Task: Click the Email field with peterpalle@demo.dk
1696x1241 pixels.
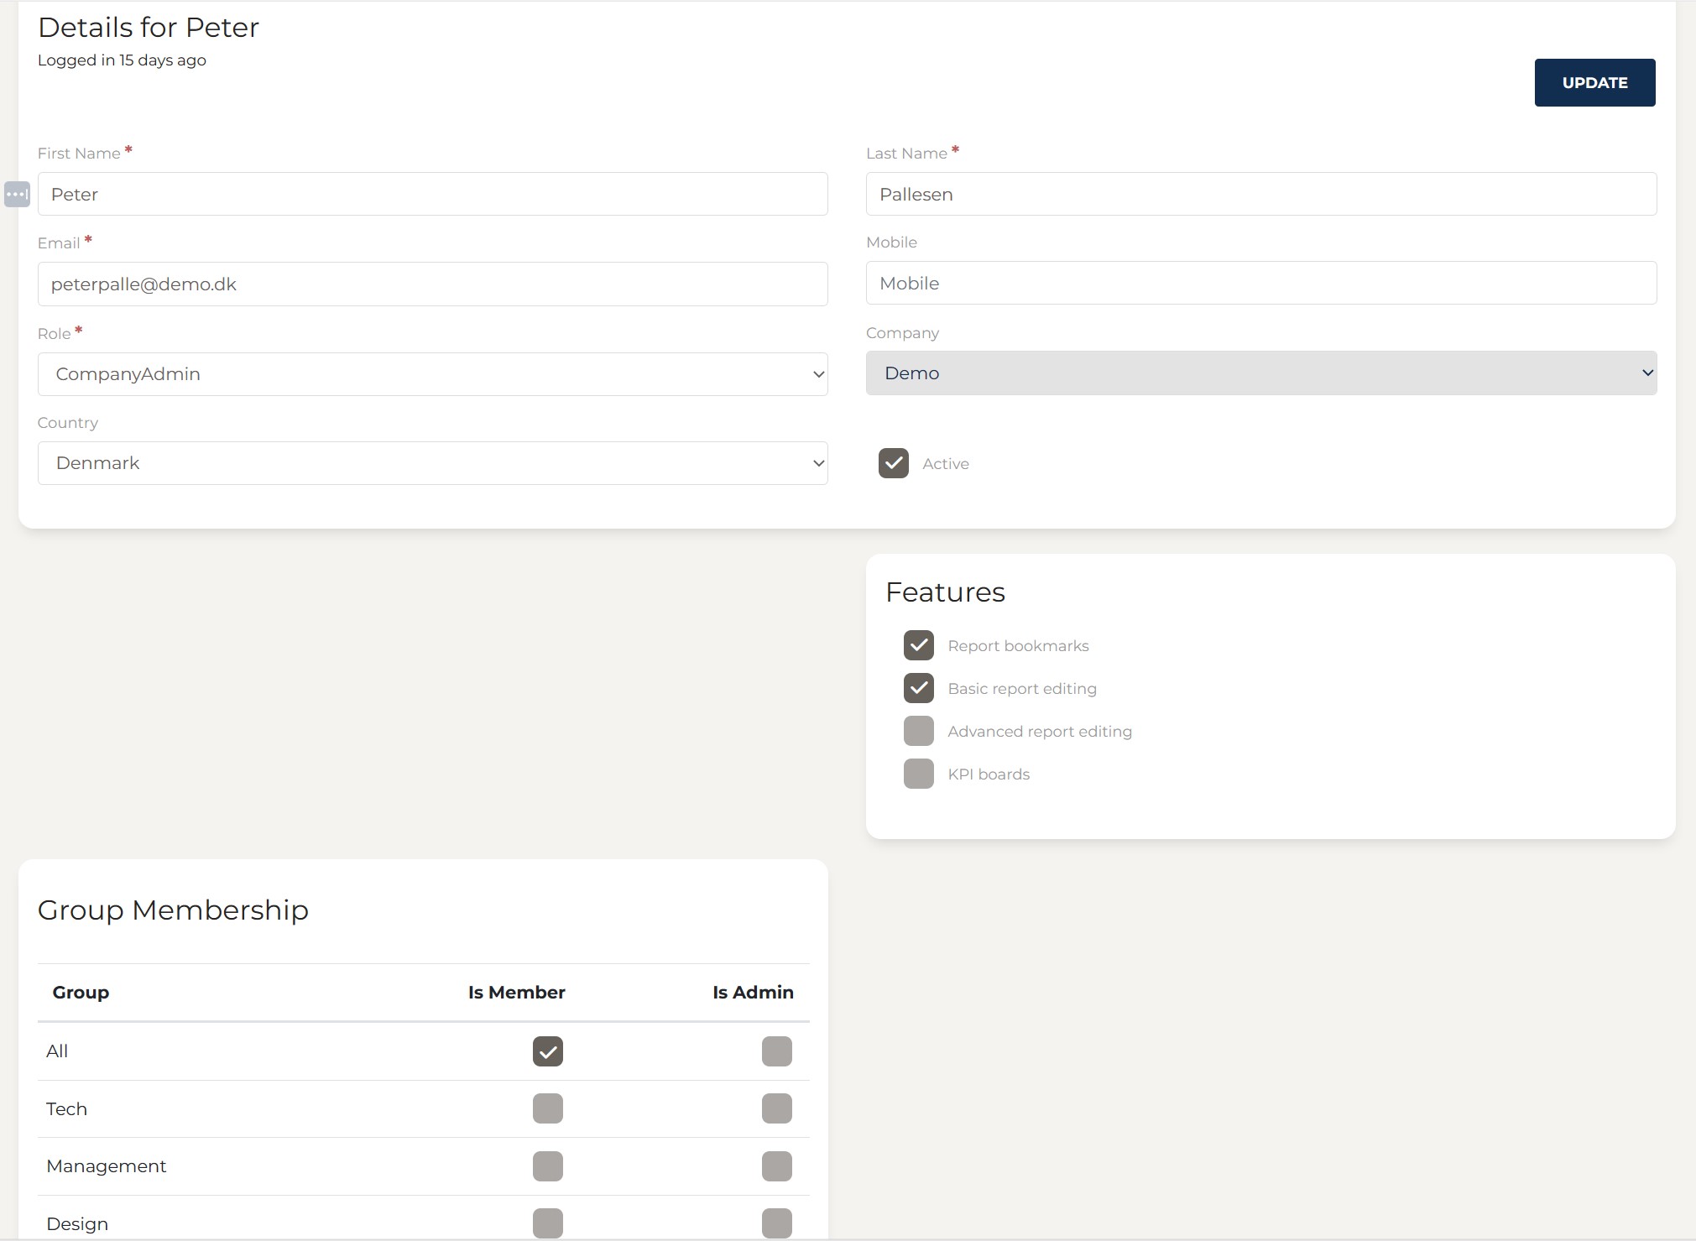Action: [x=432, y=284]
